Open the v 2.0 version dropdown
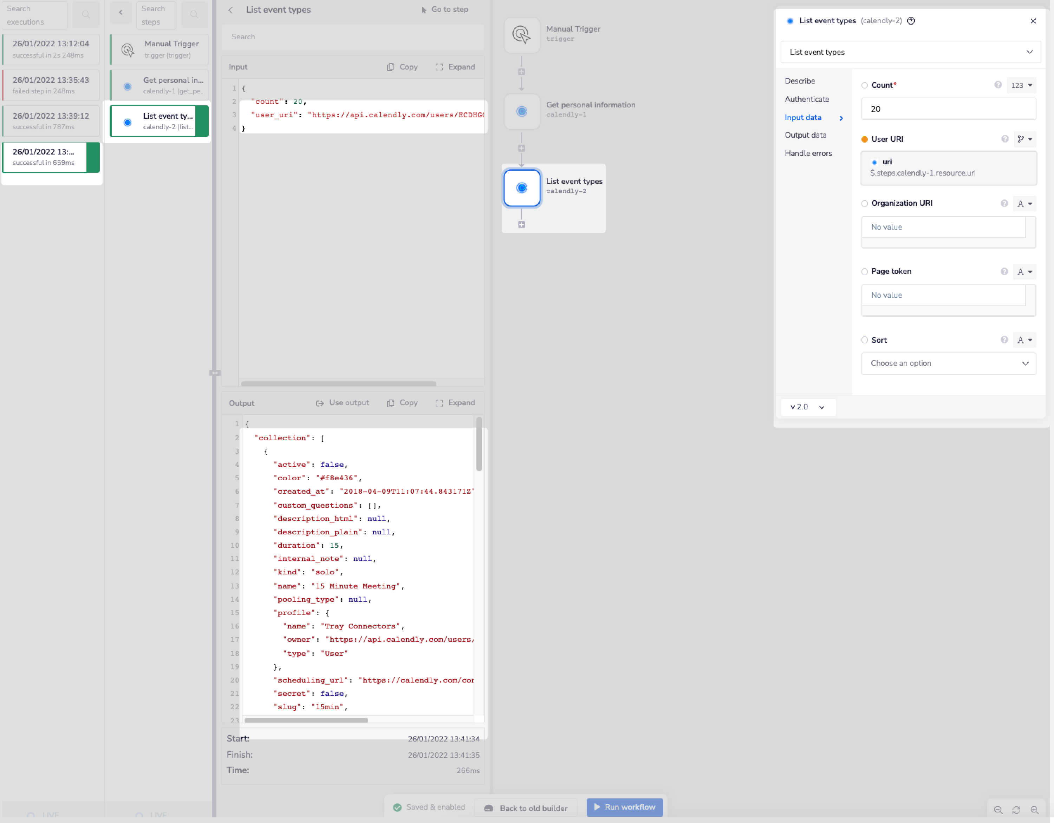The image size is (1054, 823). click(808, 407)
